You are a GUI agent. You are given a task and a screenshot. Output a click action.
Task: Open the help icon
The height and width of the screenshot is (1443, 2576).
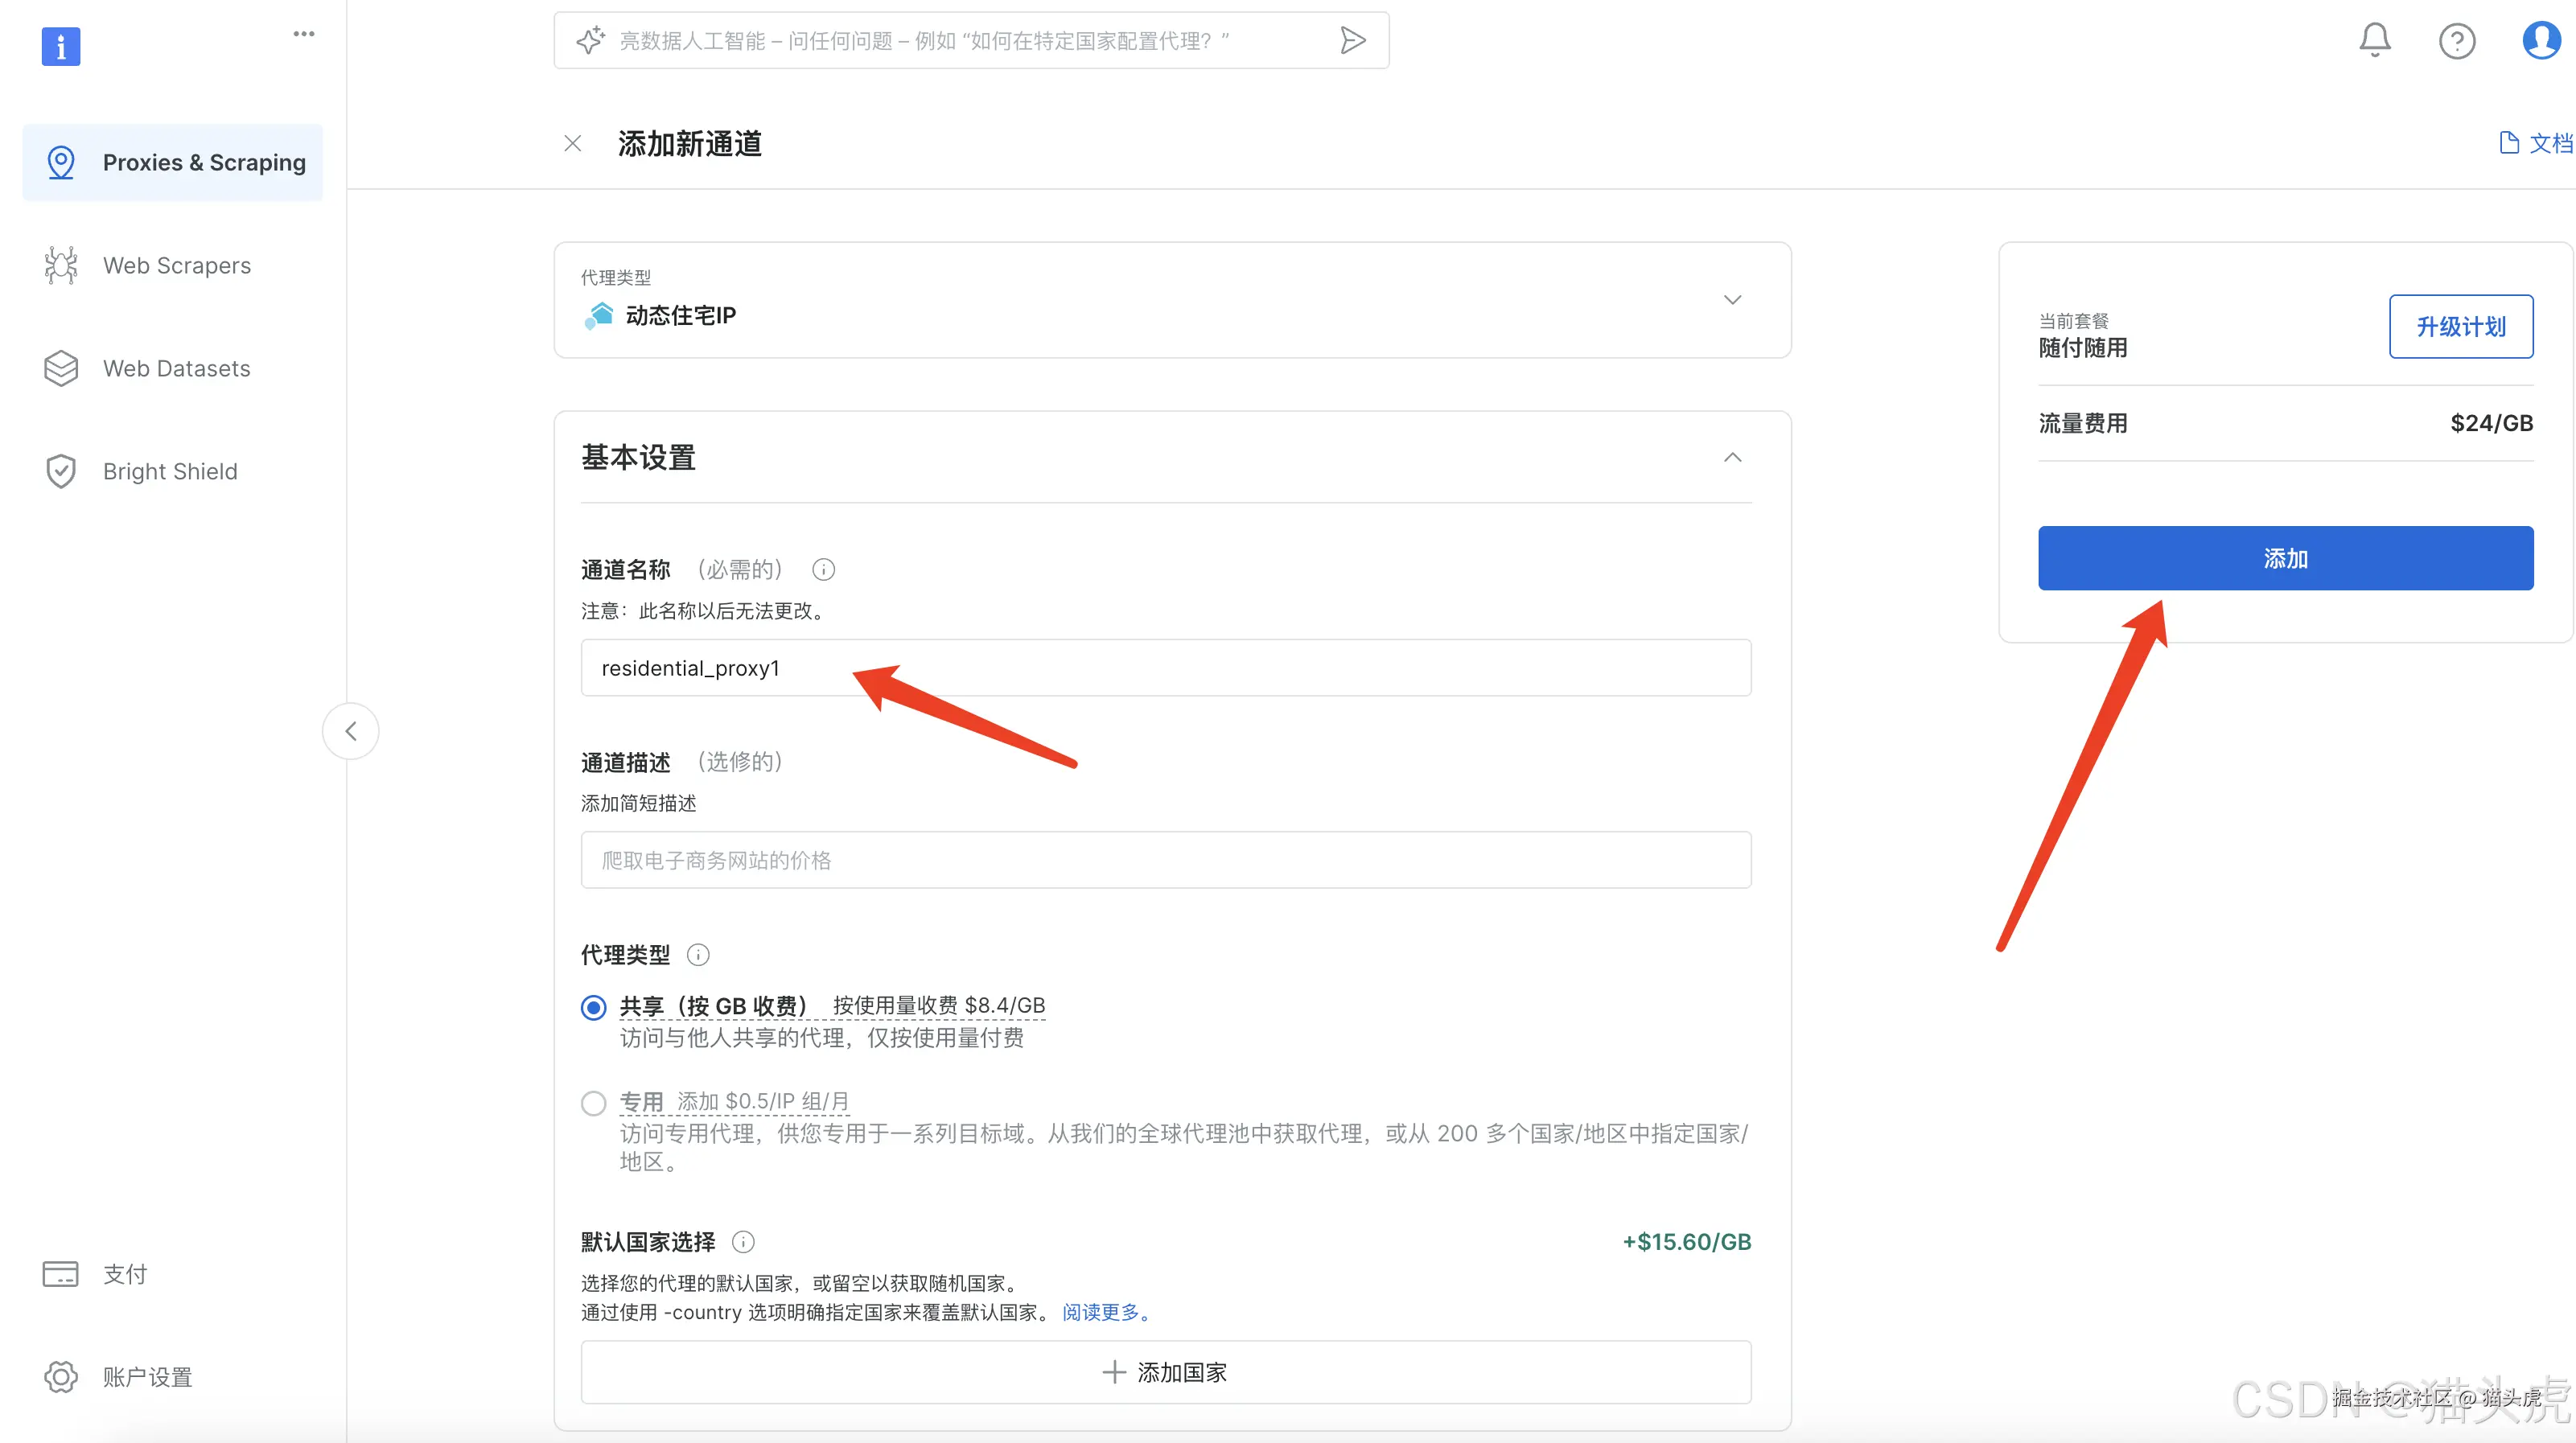2457,40
